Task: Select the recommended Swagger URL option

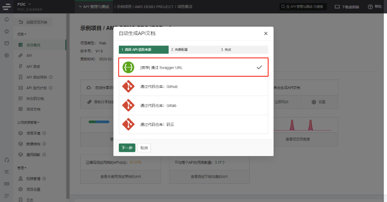Action: [193, 68]
